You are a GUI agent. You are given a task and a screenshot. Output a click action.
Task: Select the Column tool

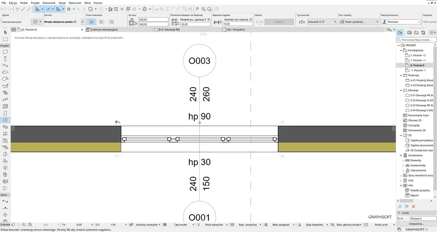(x=5, y=59)
